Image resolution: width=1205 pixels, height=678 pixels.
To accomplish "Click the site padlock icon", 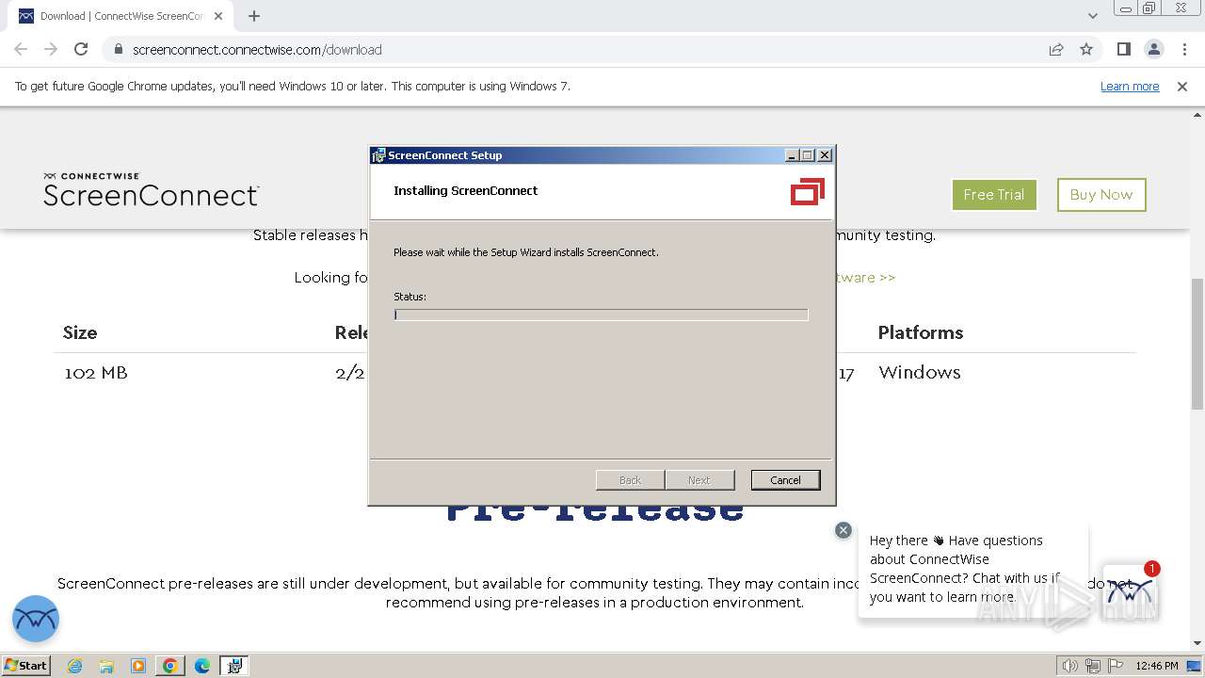I will (x=118, y=49).
